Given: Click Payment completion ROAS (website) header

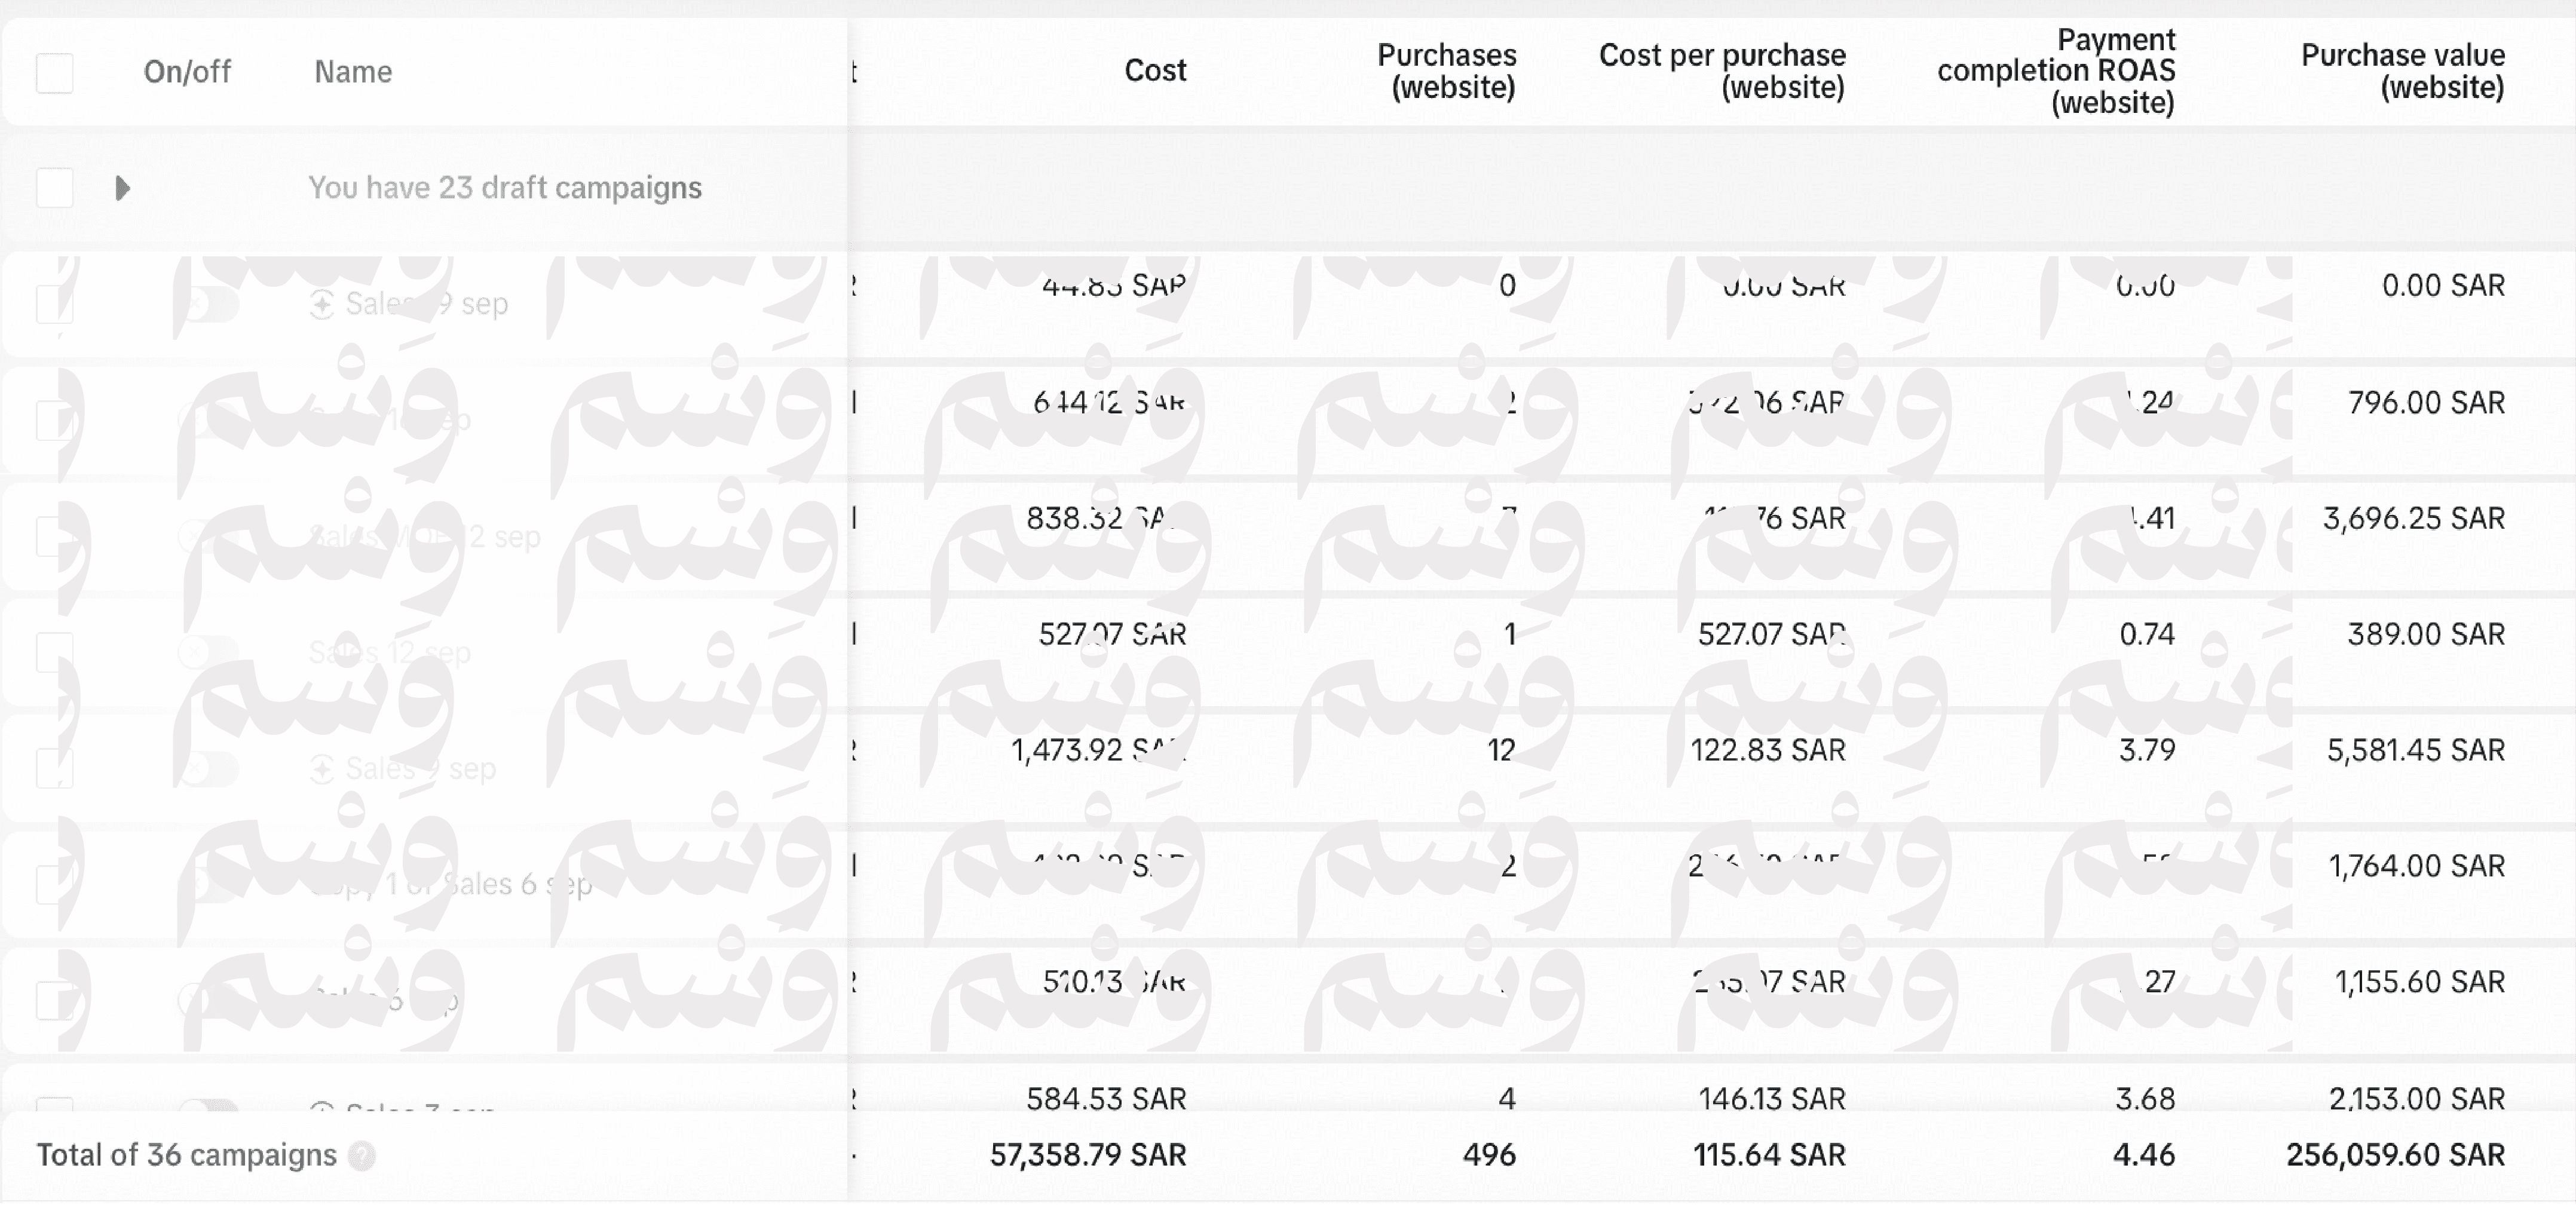Looking at the screenshot, I should click(2057, 71).
